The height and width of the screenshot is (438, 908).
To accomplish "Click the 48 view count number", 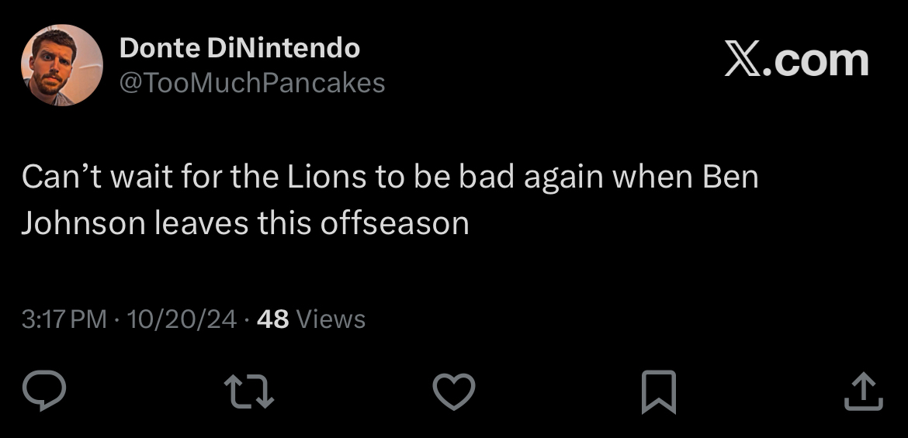I will coord(272,319).
